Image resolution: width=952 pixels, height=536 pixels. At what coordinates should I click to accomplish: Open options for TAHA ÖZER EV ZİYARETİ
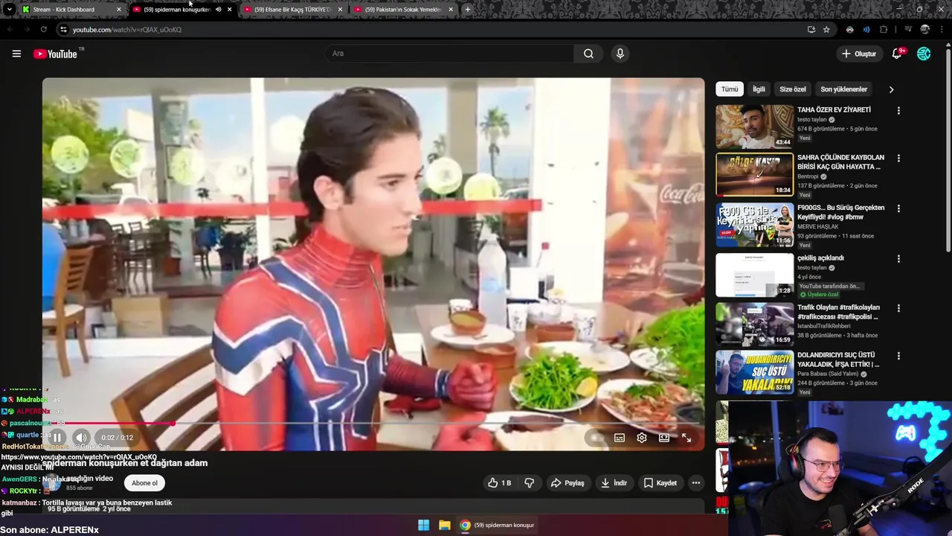click(898, 110)
